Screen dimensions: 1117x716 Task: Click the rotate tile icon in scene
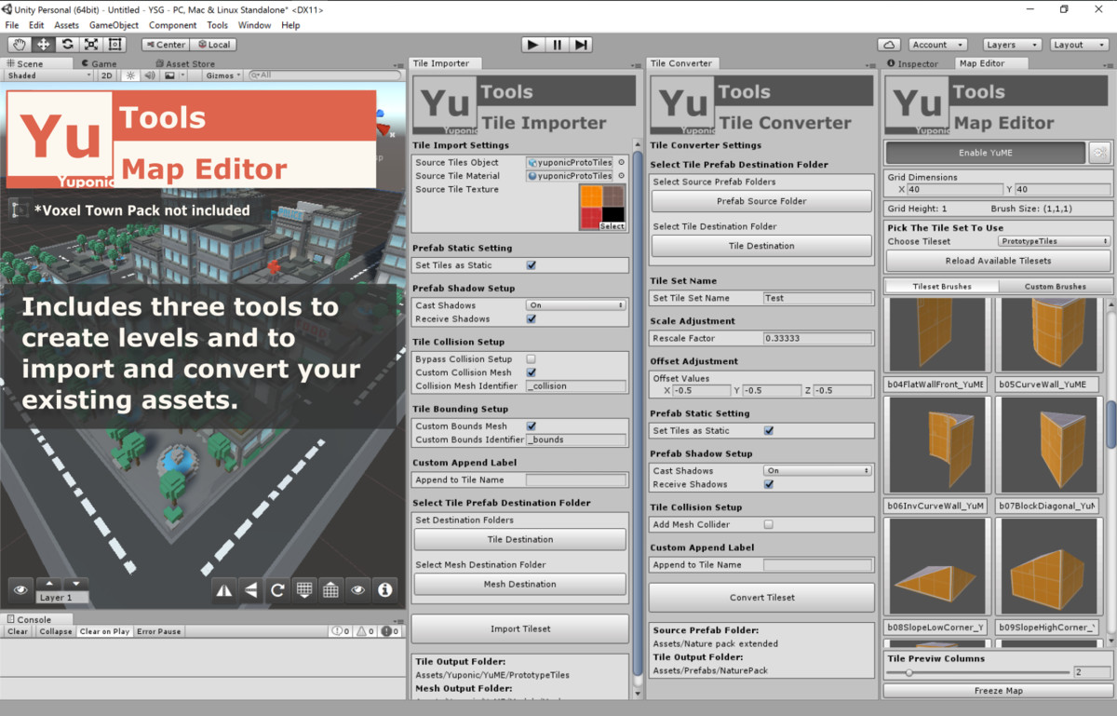tap(277, 589)
